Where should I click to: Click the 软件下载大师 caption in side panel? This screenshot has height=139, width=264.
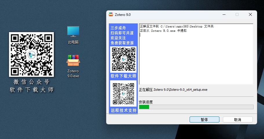coord(123,76)
